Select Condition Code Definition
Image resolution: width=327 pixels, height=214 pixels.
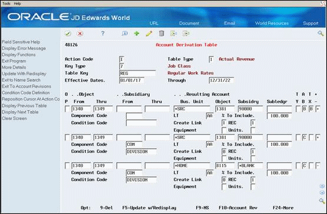click(26, 93)
